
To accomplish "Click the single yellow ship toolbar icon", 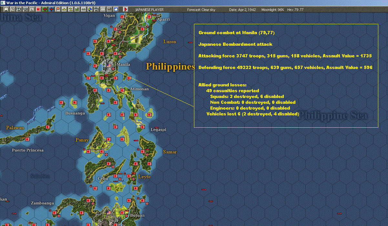I will (x=64, y=10).
